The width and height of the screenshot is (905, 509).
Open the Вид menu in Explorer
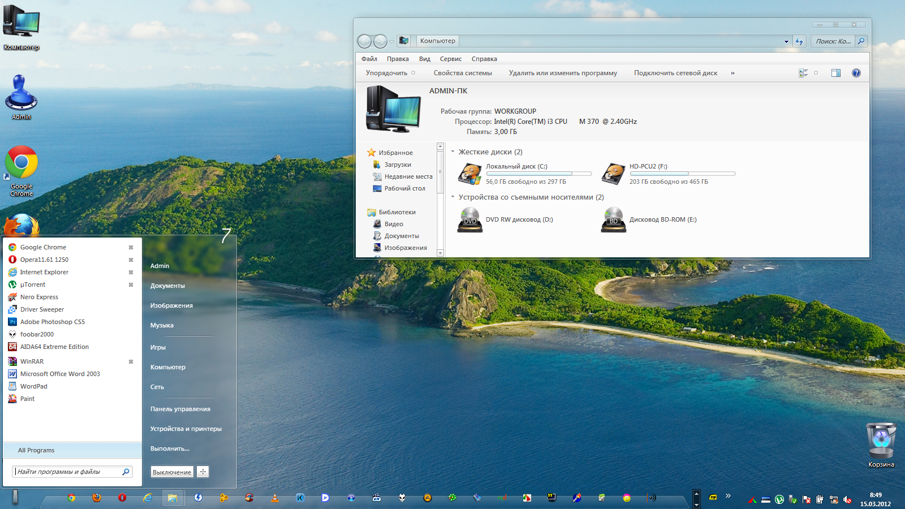point(424,59)
